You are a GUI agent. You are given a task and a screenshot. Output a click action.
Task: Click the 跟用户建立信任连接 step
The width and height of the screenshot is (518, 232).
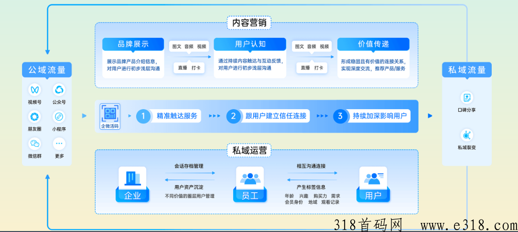tap(276, 116)
